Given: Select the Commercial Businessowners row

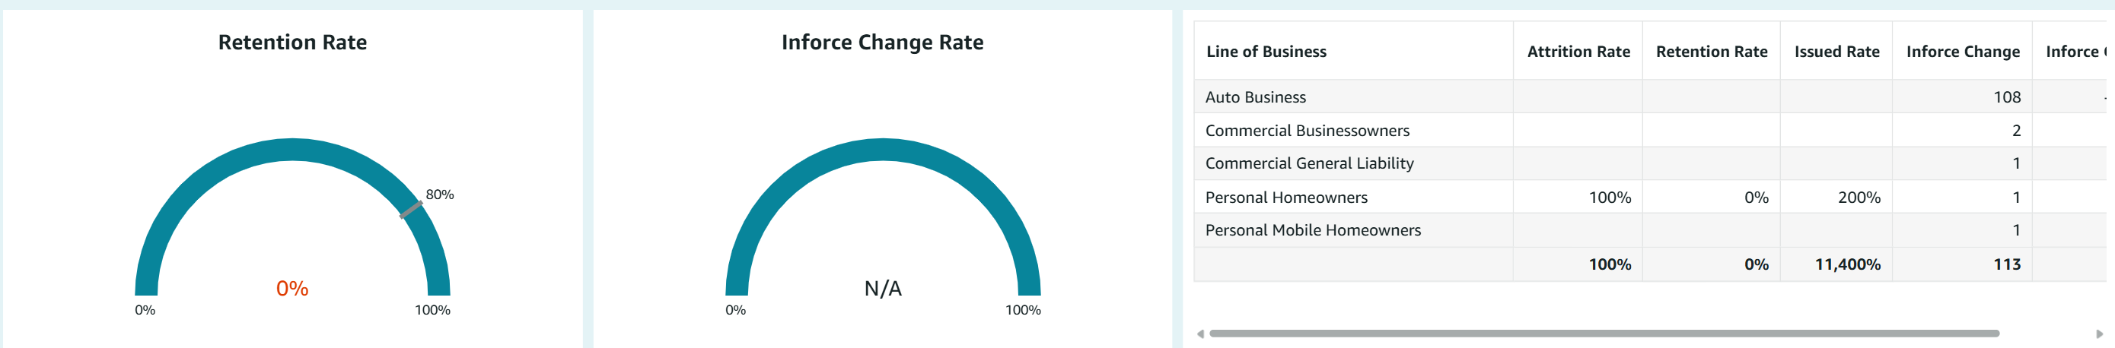Looking at the screenshot, I should [x=1307, y=131].
